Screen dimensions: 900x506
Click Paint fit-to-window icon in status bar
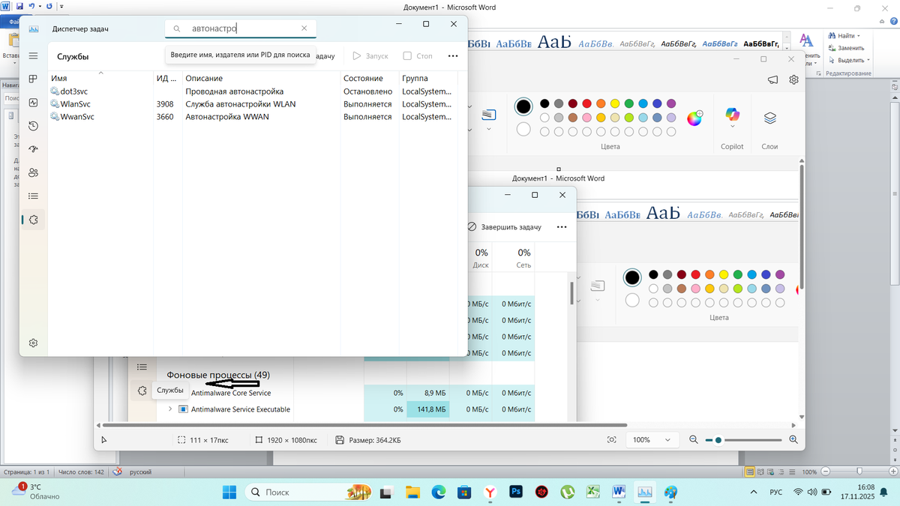tap(611, 440)
